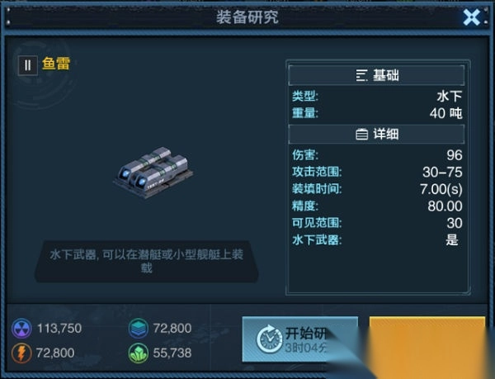Tap the green crystal resource icon

coord(139,353)
